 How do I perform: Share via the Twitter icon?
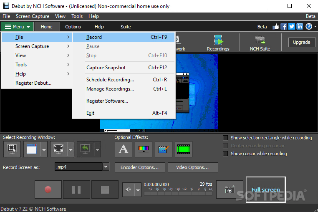click(292, 27)
